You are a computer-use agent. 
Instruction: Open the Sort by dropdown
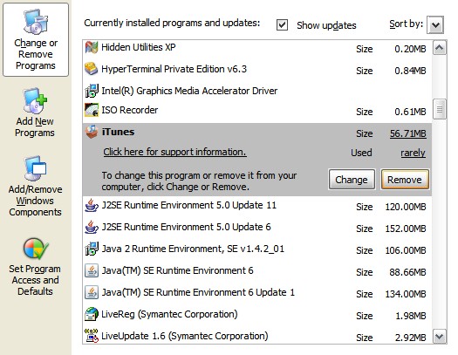(x=435, y=24)
